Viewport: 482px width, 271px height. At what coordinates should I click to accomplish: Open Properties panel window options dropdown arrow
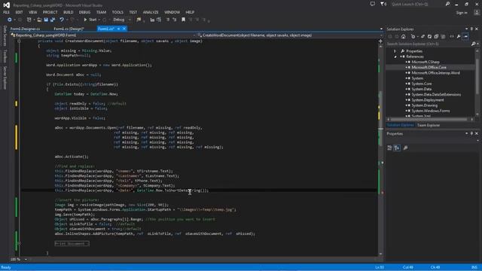pyautogui.click(x=466, y=134)
